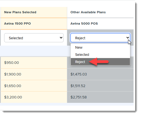Viewport: 141px width, 115px height.
Task: Select the Aetna 5000 POS plan name
Action: [84, 23]
